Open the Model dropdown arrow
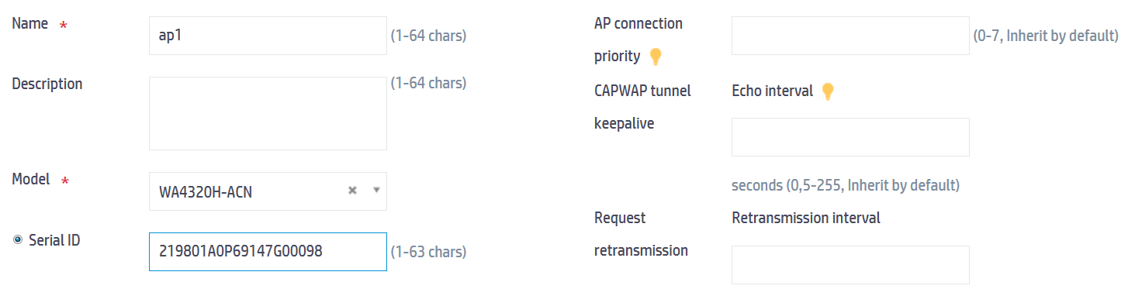 click(x=376, y=191)
